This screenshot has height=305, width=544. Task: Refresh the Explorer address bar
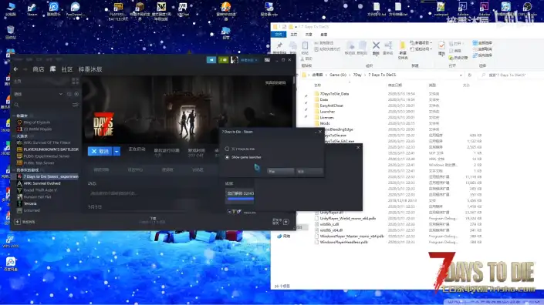470,75
